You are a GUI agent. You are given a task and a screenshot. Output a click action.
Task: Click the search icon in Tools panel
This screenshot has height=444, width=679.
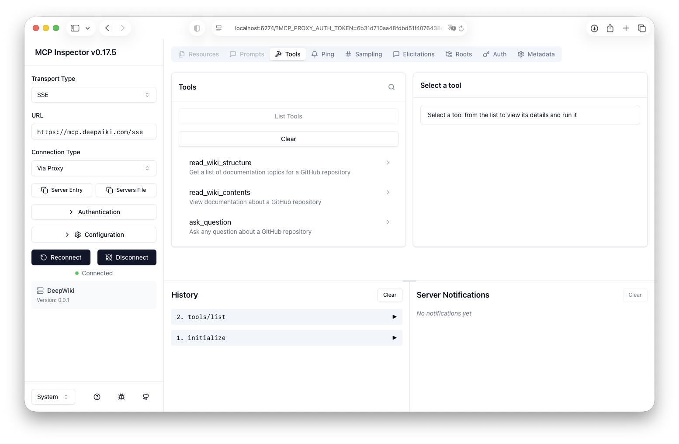click(x=391, y=87)
